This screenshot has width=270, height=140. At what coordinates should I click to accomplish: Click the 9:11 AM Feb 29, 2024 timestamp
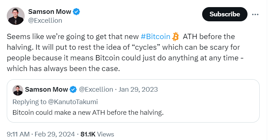[41, 134]
